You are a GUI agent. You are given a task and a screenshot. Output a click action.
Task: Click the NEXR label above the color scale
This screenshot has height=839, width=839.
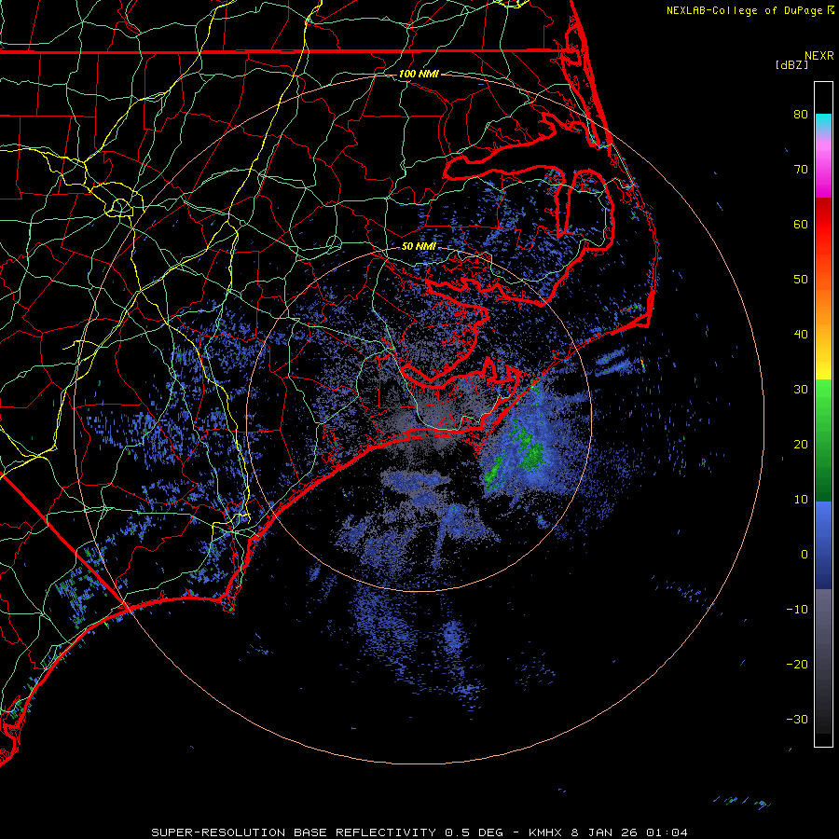(x=819, y=56)
